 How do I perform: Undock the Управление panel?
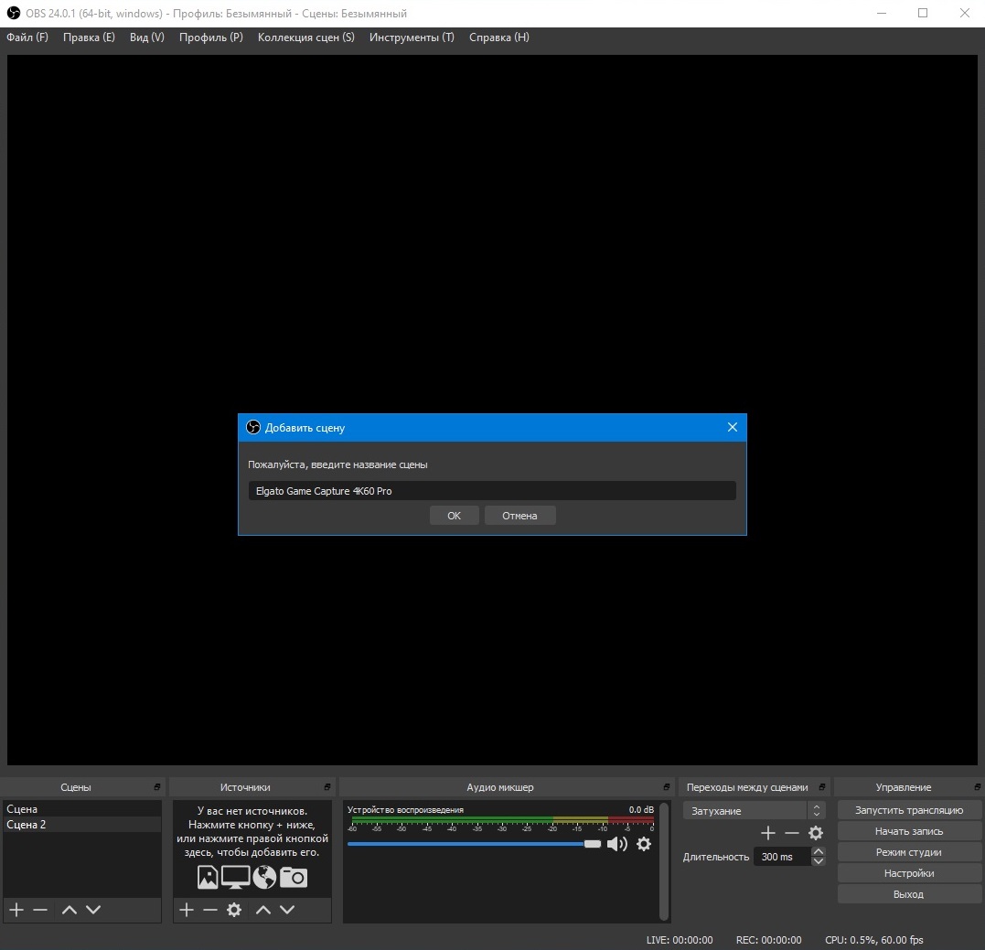(x=978, y=786)
